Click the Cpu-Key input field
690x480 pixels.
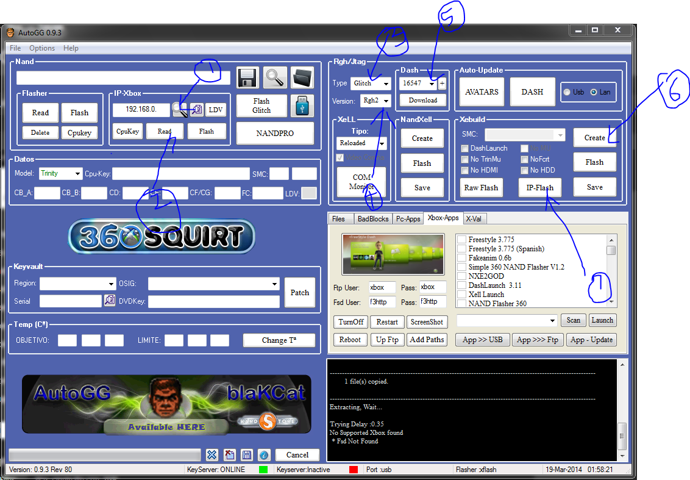181,173
